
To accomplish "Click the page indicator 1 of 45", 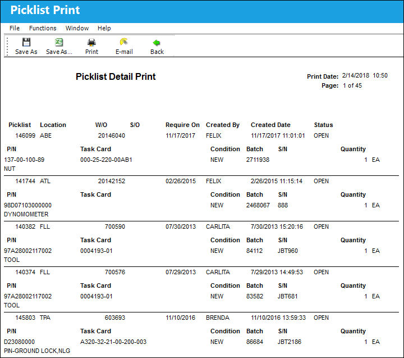I will point(352,85).
